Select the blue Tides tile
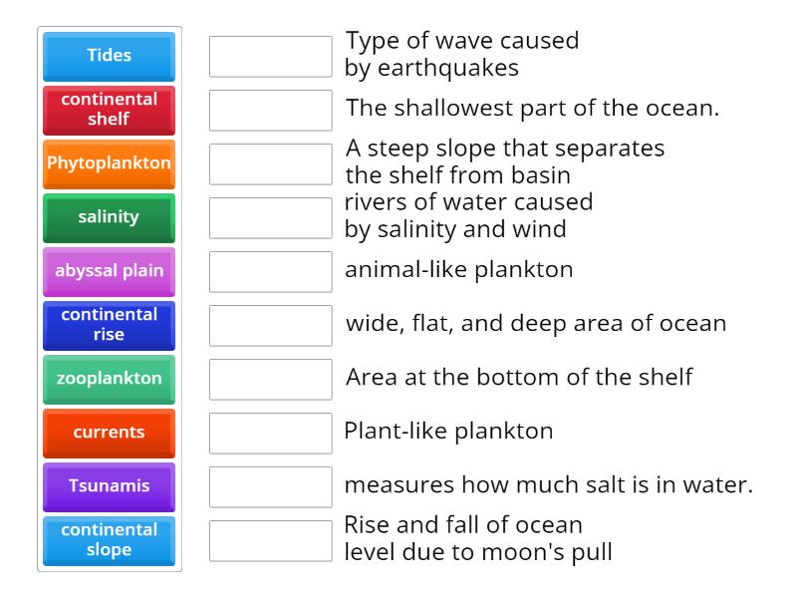This screenshot has height=598, width=797. tap(108, 56)
